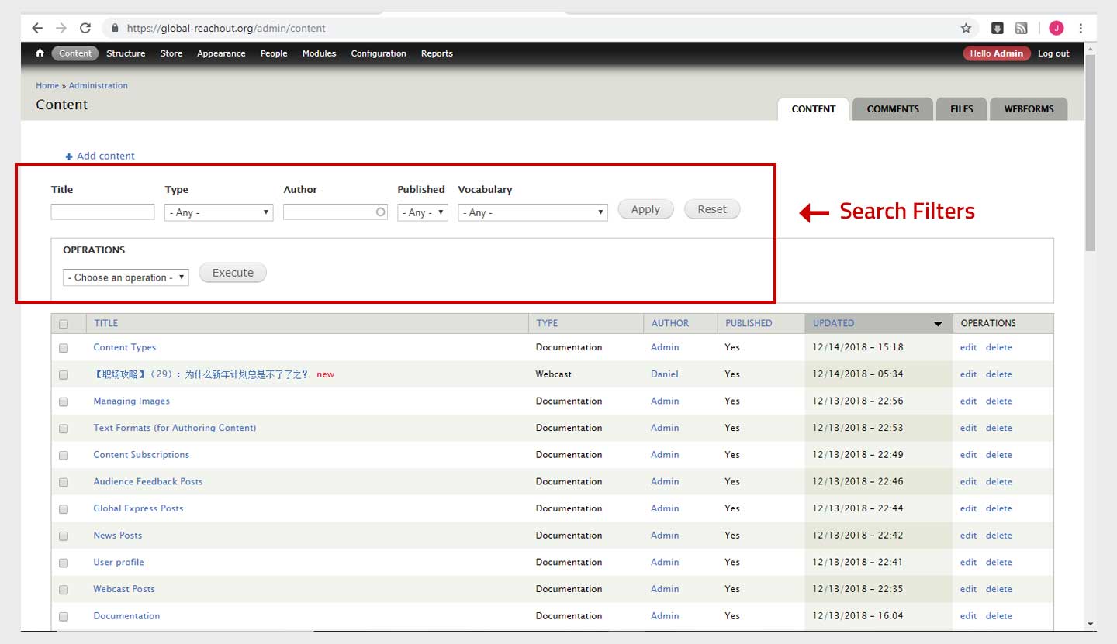Click the Administration breadcrumb link
The width and height of the screenshot is (1117, 644).
(99, 85)
